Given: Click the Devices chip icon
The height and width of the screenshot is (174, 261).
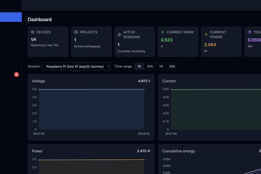Looking at the screenshot, I should point(33,32).
